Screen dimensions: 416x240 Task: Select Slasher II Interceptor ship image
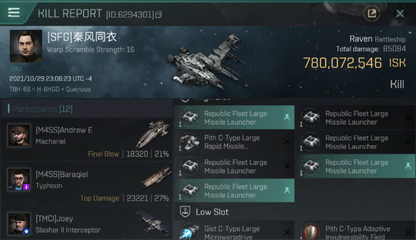tap(153, 222)
